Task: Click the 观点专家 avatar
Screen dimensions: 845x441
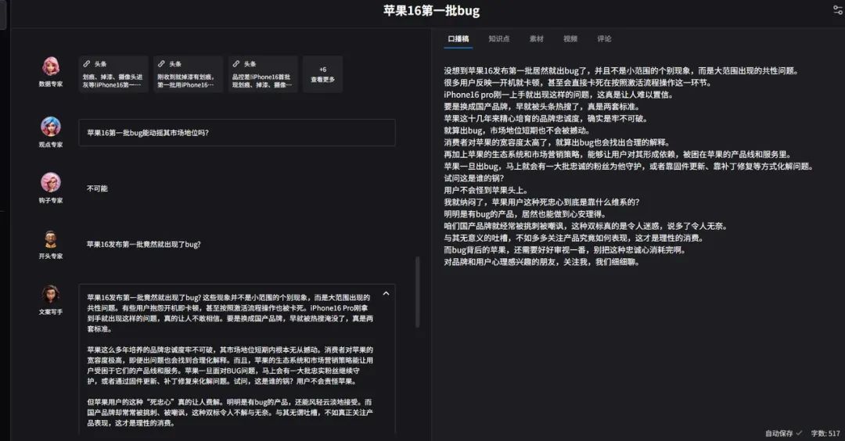Action: coord(51,127)
